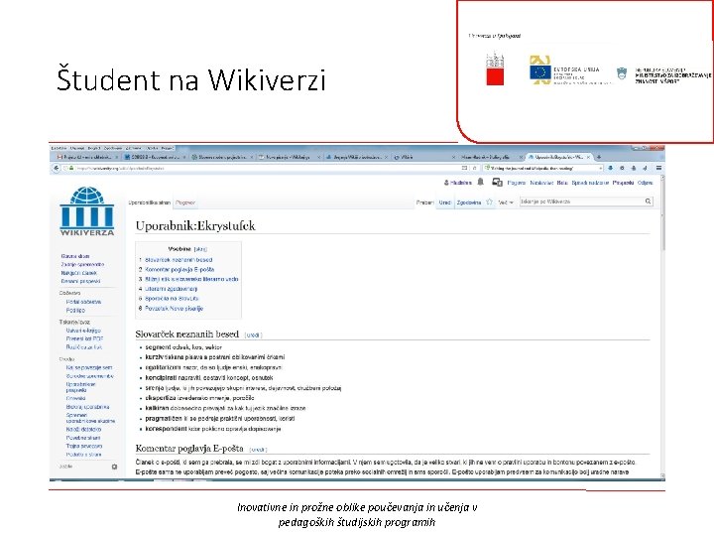Image resolution: width=714 pixels, height=536 pixels.
Task: Open Zadnje spremembe in the sidebar
Action: [x=82, y=264]
